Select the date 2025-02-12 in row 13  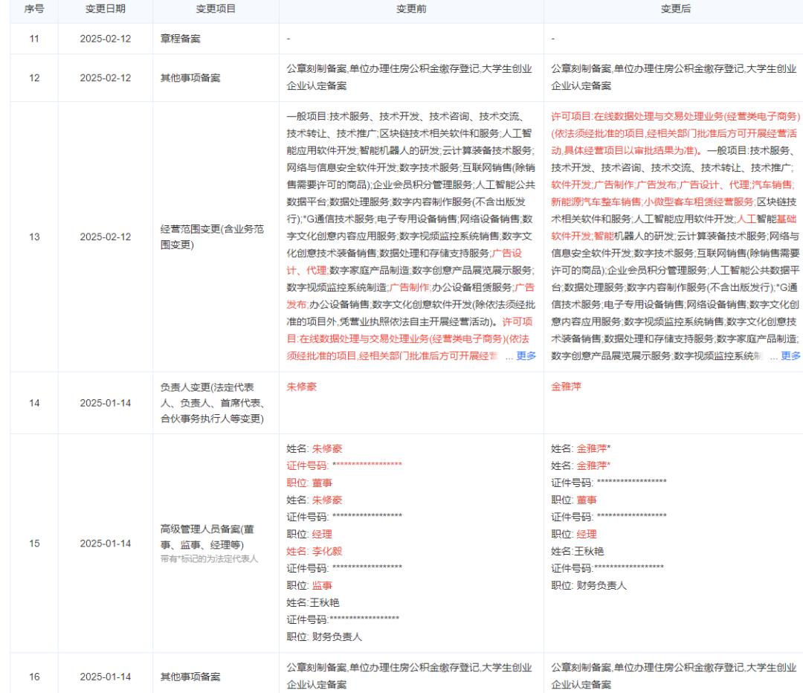pyautogui.click(x=105, y=236)
